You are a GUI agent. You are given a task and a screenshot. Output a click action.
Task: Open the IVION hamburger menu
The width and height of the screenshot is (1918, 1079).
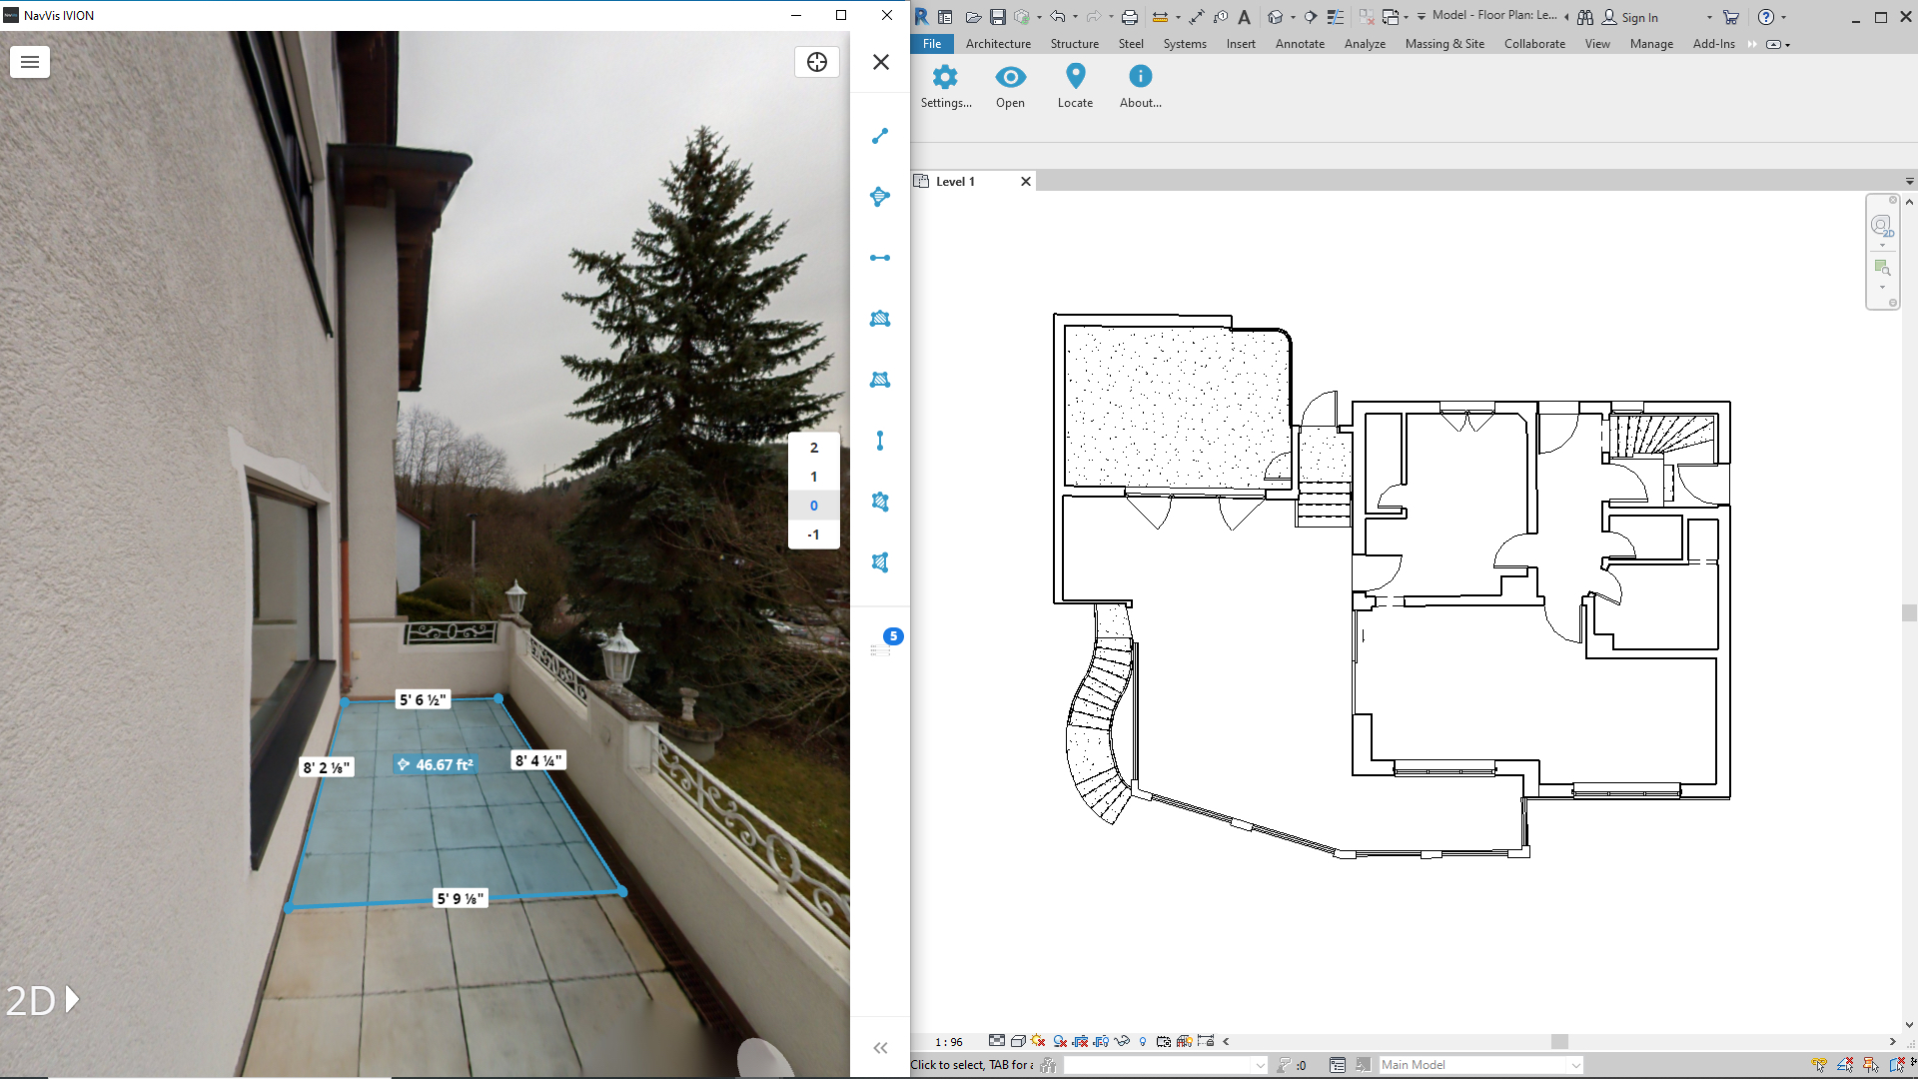[x=30, y=62]
